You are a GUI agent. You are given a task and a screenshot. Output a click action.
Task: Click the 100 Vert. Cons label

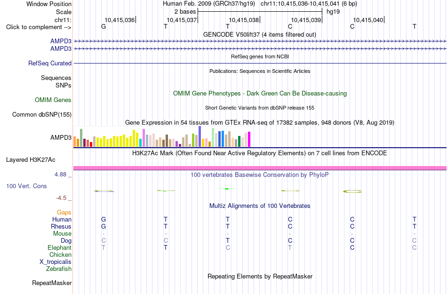pyautogui.click(x=26, y=186)
